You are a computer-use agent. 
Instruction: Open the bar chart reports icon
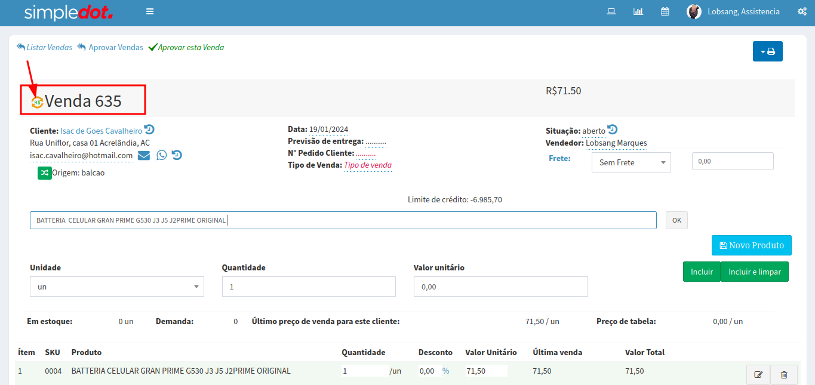coord(638,11)
